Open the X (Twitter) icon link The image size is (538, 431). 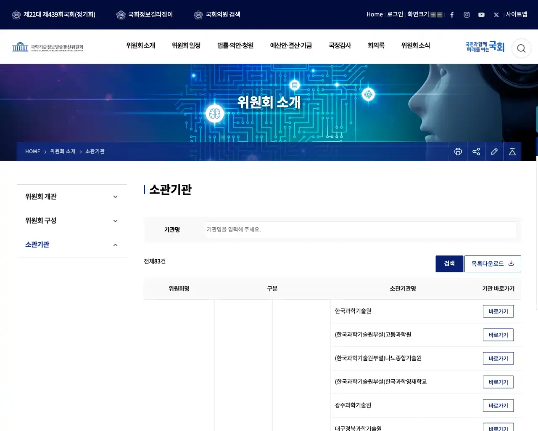click(x=496, y=15)
